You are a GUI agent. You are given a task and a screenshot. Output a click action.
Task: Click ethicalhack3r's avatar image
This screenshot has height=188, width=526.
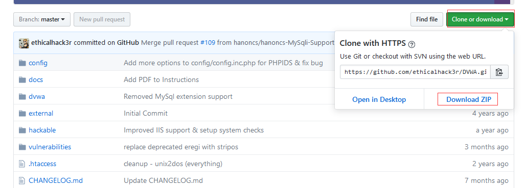24,43
